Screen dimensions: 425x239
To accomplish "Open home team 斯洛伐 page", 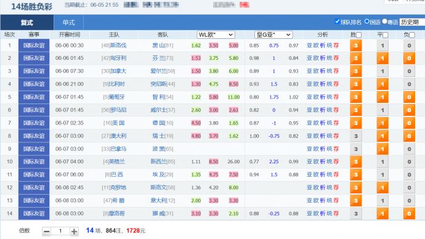I will pyautogui.click(x=118, y=45).
